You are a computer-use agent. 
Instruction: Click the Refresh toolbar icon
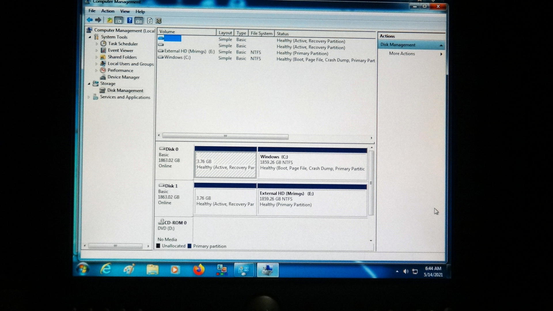tap(150, 21)
